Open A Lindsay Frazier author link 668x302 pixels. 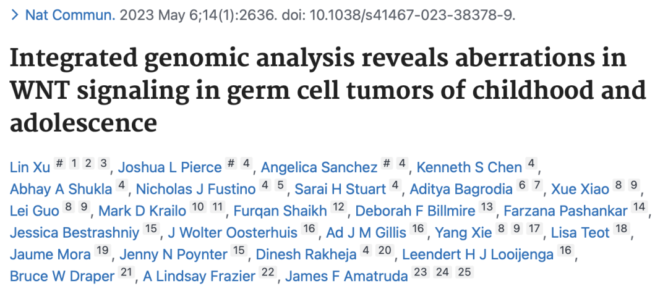pos(199,275)
